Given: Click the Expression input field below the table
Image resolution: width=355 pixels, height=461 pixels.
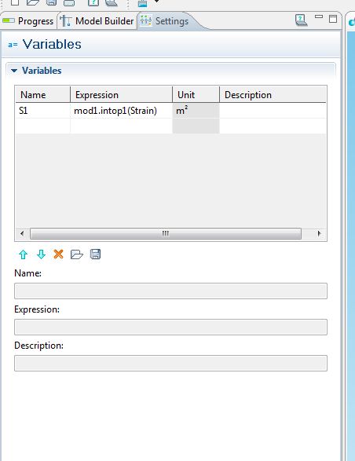Looking at the screenshot, I should tap(170, 327).
